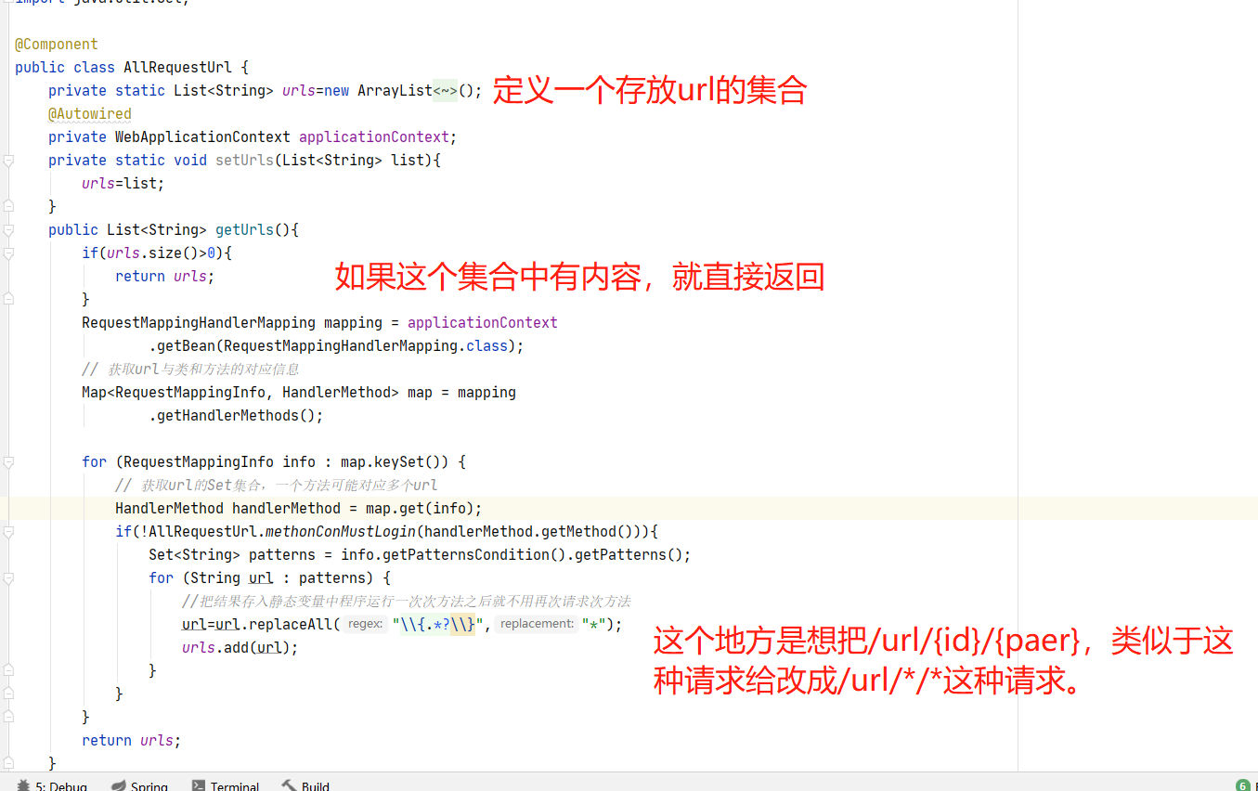Collapse the if(urls.size()>0) block fold marker

[x=8, y=253]
